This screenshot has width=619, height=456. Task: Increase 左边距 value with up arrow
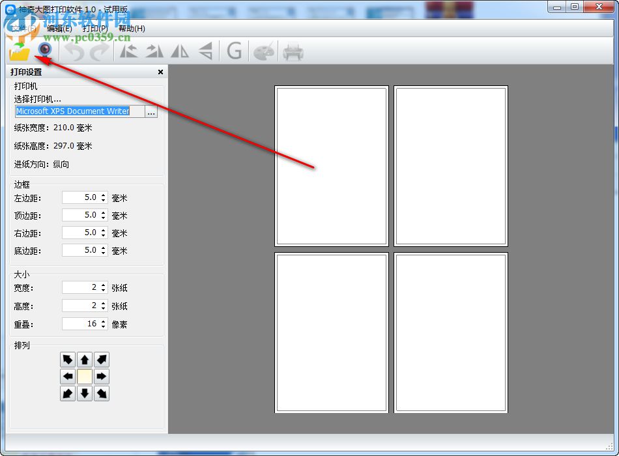[104, 195]
